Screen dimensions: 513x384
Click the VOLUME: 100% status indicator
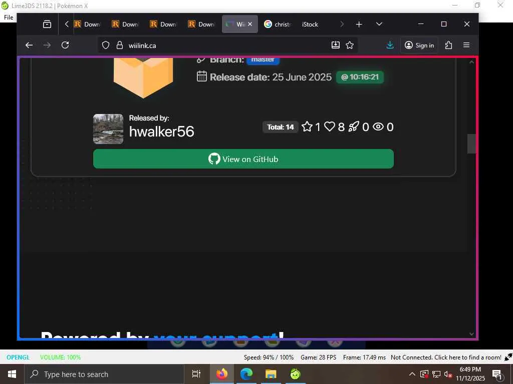pos(60,357)
